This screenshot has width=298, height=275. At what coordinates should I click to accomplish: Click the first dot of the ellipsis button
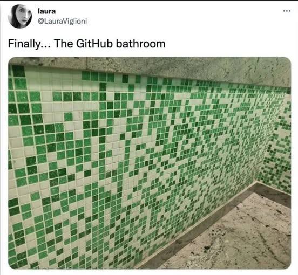tap(284, 11)
